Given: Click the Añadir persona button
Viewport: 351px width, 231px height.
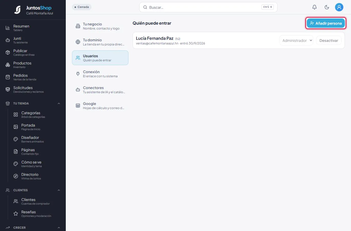Looking at the screenshot, I should (326, 23).
